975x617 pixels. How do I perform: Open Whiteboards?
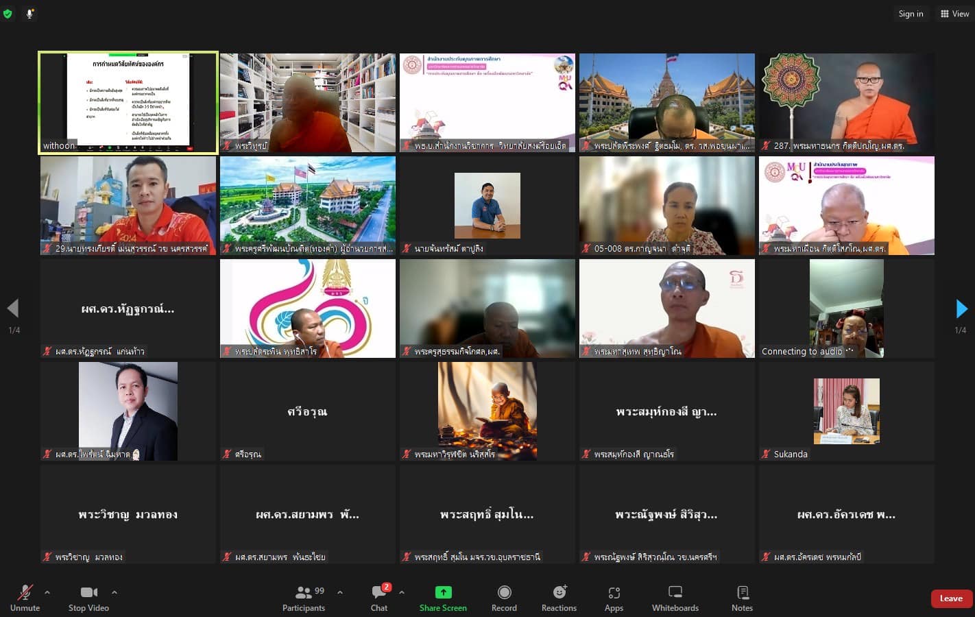[x=675, y=598]
